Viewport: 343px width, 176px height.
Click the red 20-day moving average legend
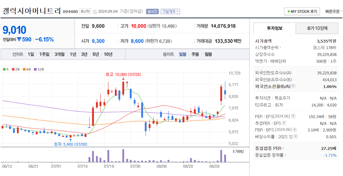16,69
